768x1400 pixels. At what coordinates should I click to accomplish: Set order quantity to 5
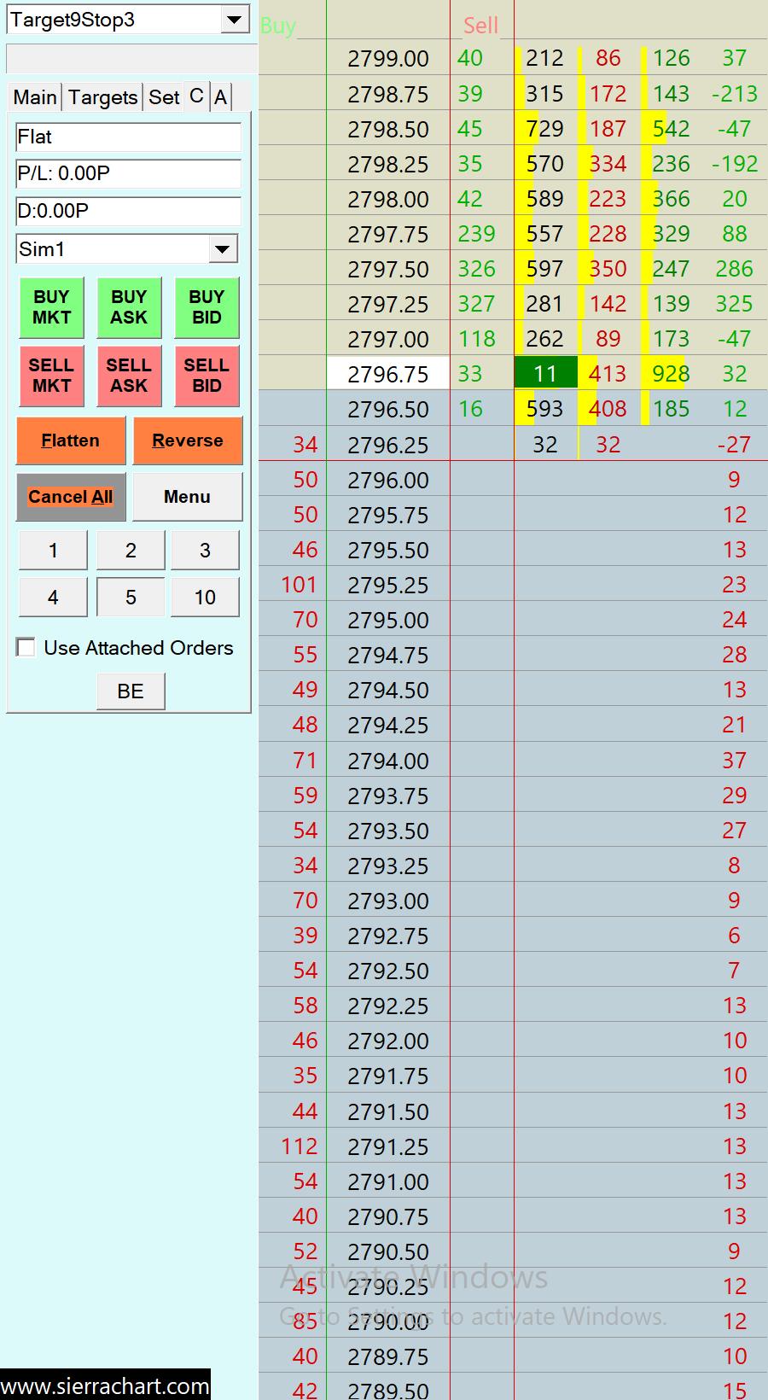(x=131, y=598)
